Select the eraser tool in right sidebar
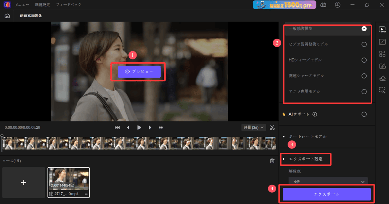 point(382,78)
